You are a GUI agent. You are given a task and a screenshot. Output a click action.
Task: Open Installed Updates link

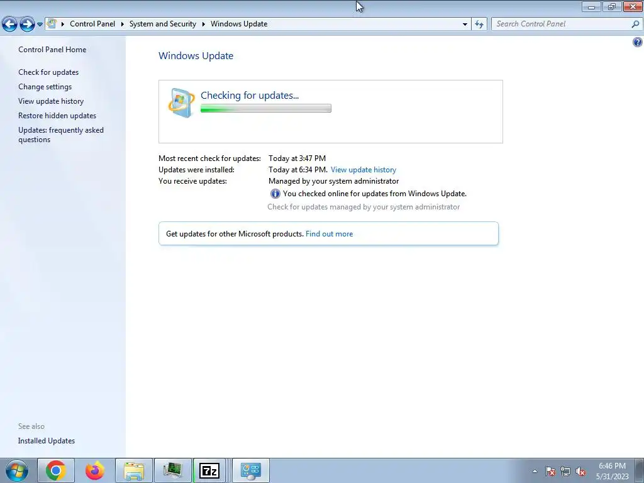click(x=47, y=441)
